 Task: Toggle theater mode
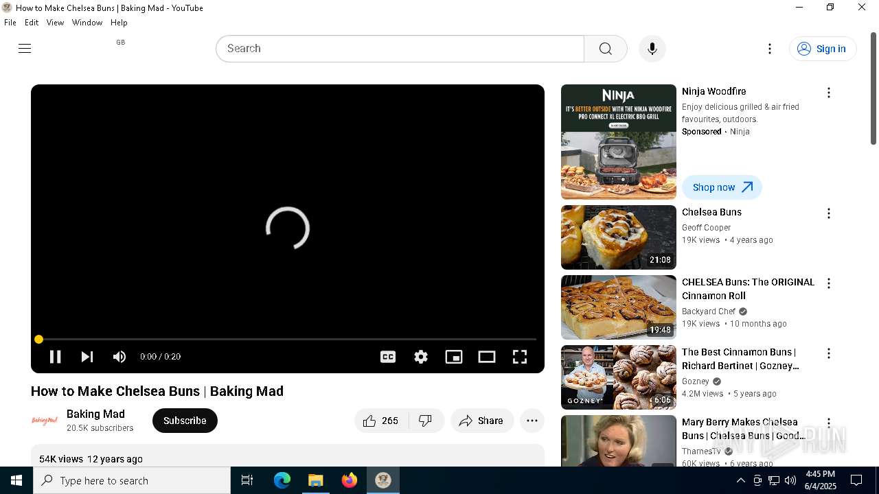(x=487, y=357)
